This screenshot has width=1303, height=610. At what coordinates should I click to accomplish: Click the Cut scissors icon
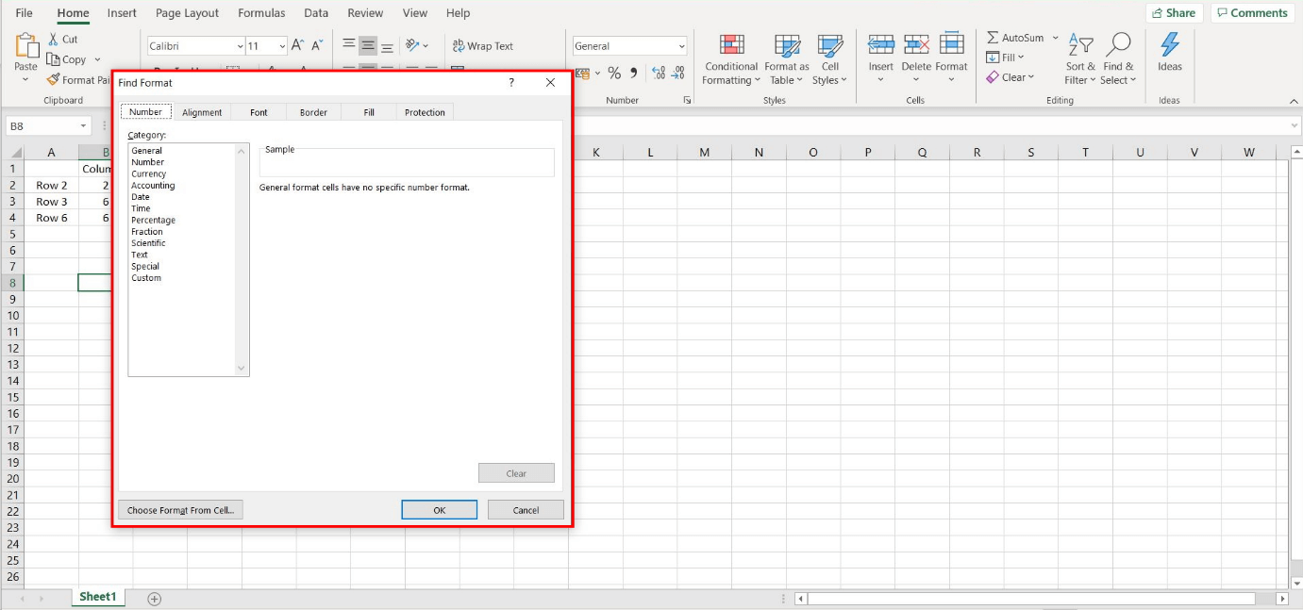click(x=54, y=40)
